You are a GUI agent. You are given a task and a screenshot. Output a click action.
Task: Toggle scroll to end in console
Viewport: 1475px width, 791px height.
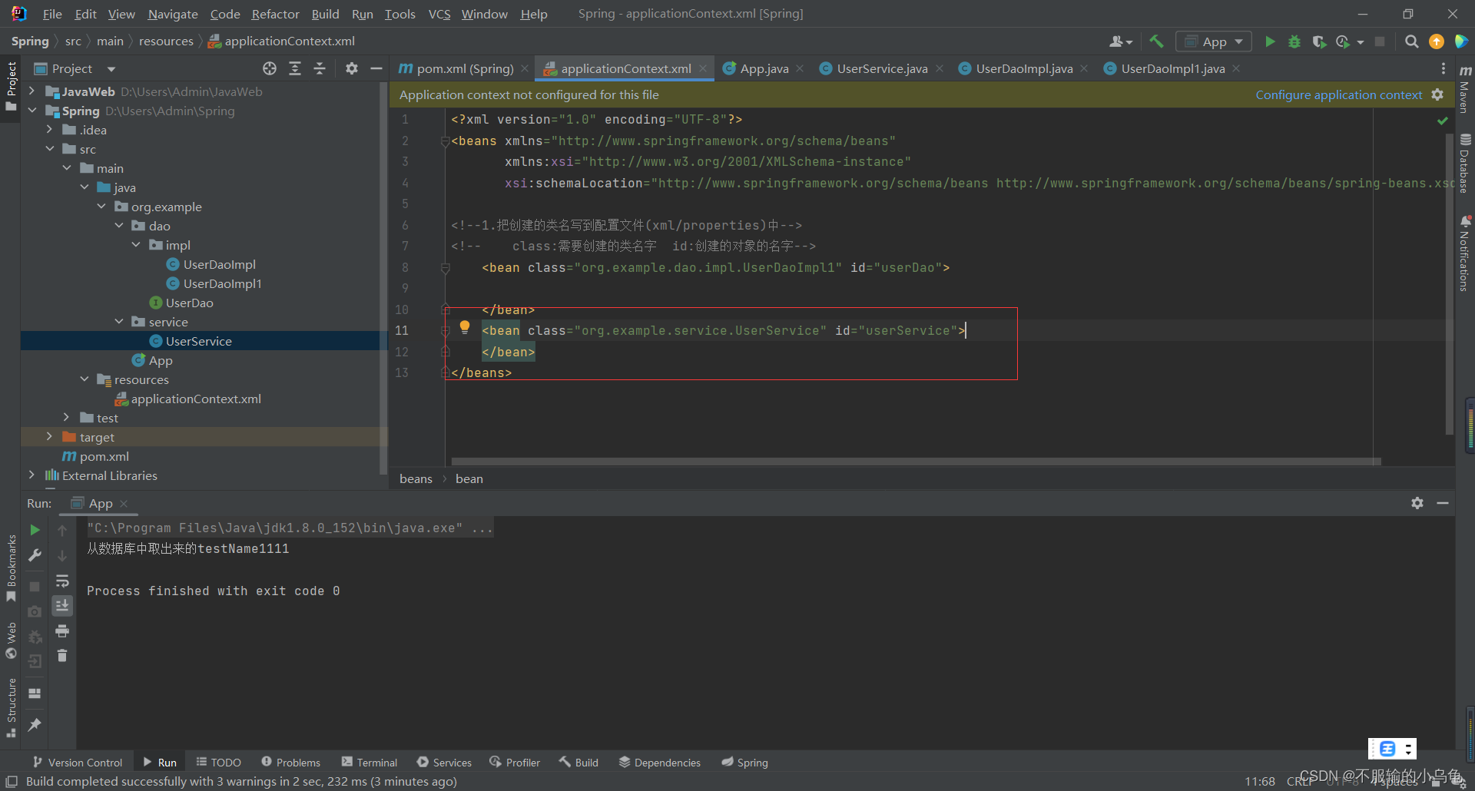pos(62,606)
